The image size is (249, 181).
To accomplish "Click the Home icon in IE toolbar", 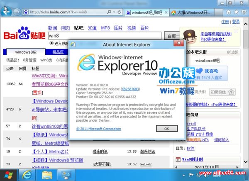I will point(229,12).
